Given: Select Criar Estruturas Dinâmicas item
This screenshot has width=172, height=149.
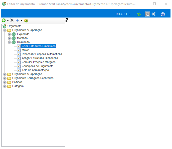Looking at the screenshot, I should pos(39,46).
